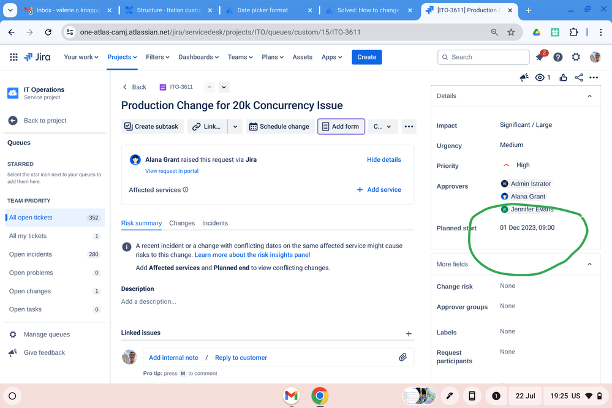Click the Affected services info icon
Screen dimensions: 612x408
click(186, 190)
